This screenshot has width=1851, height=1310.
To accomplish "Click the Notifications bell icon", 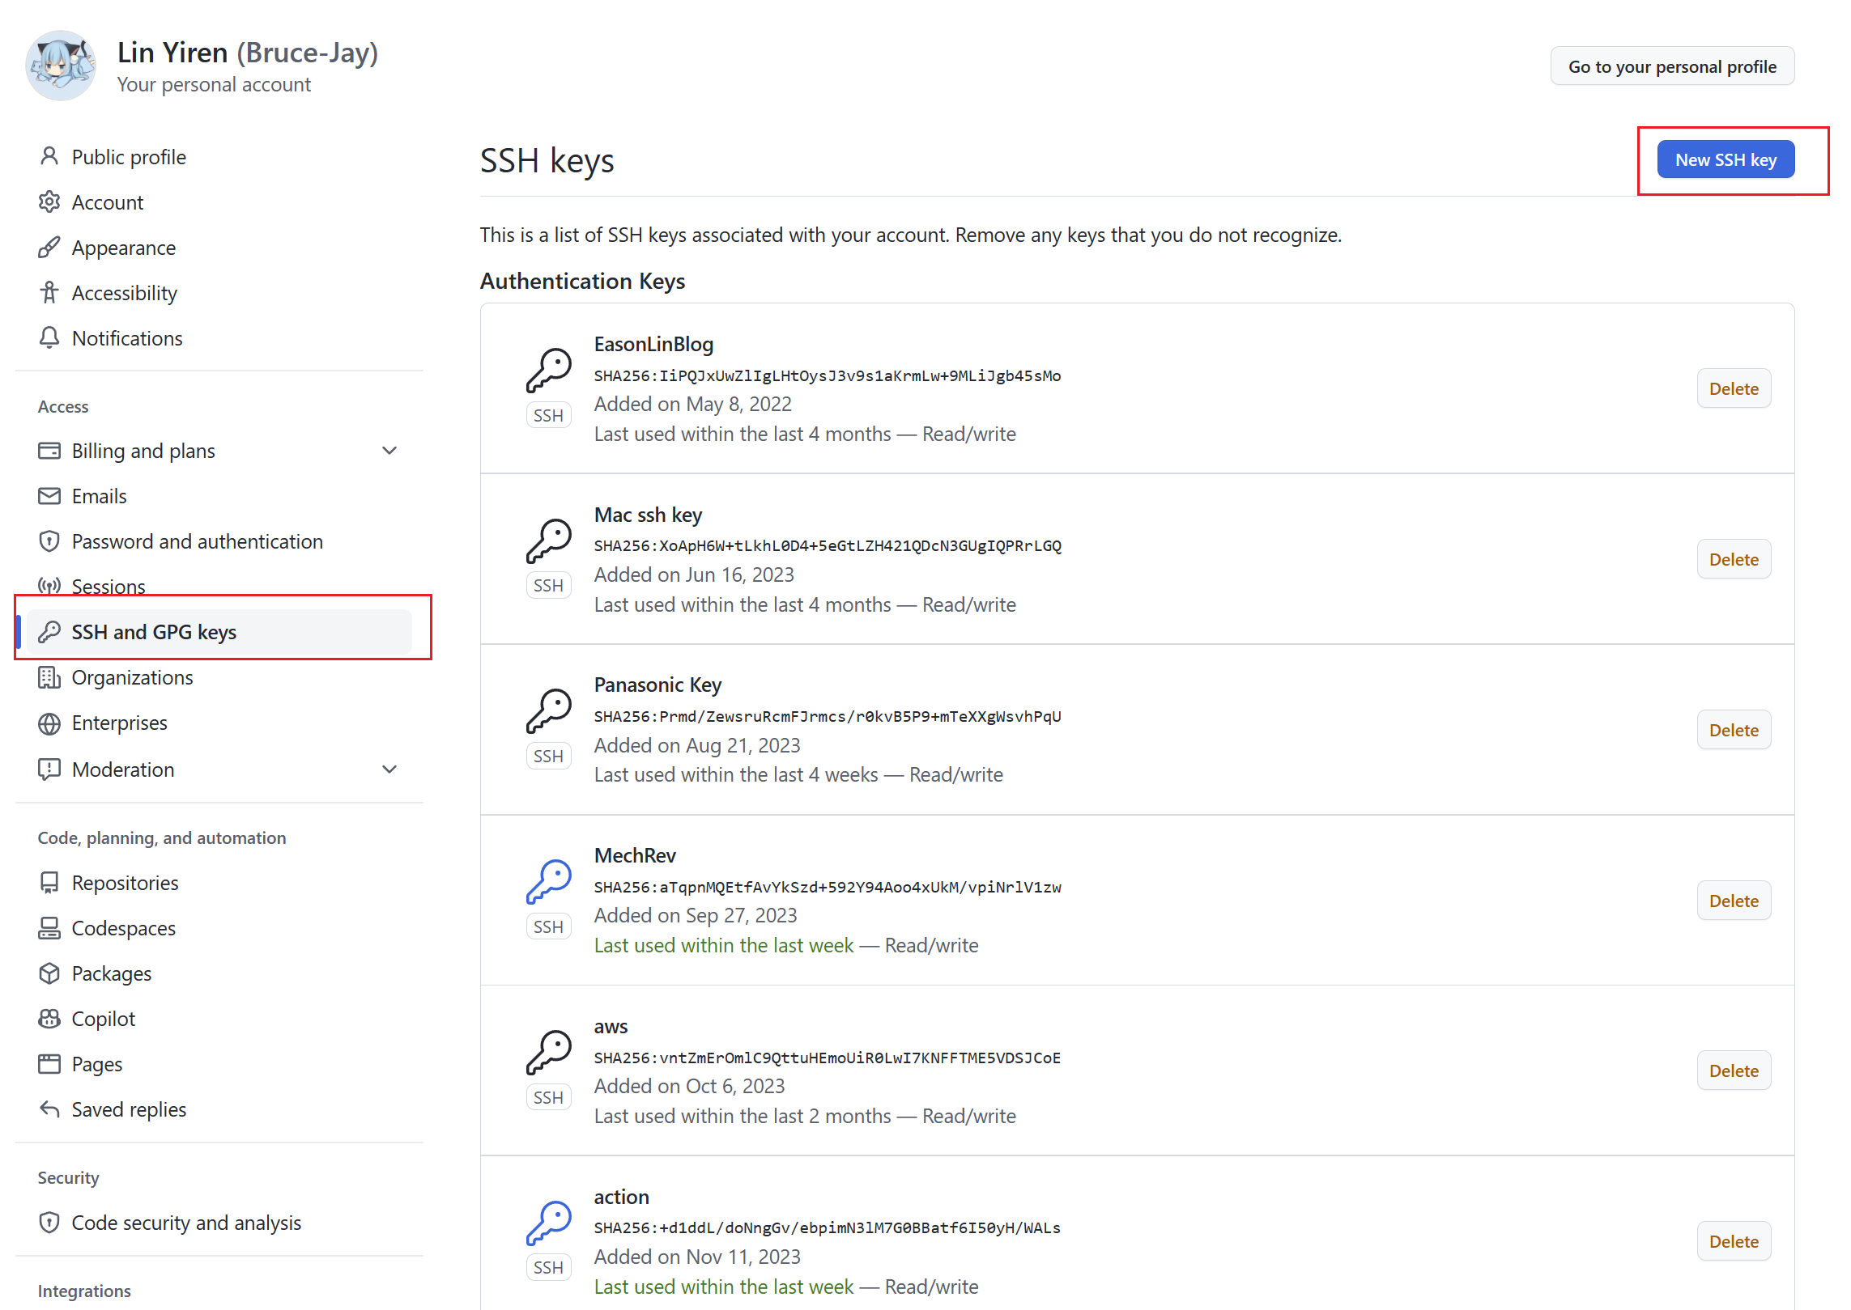I will tap(49, 337).
